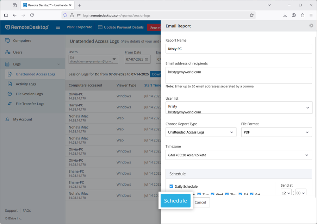Open the hamburger menu next to RemoteDesktop logo
317x224 pixels.
pos(58,27)
